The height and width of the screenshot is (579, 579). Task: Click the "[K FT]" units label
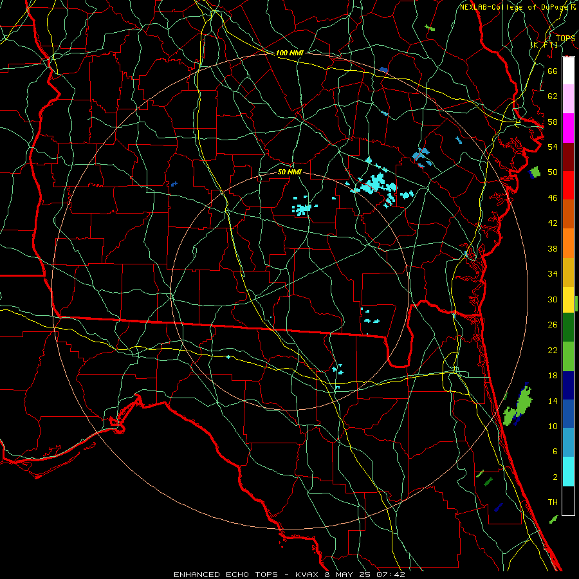pyautogui.click(x=544, y=45)
